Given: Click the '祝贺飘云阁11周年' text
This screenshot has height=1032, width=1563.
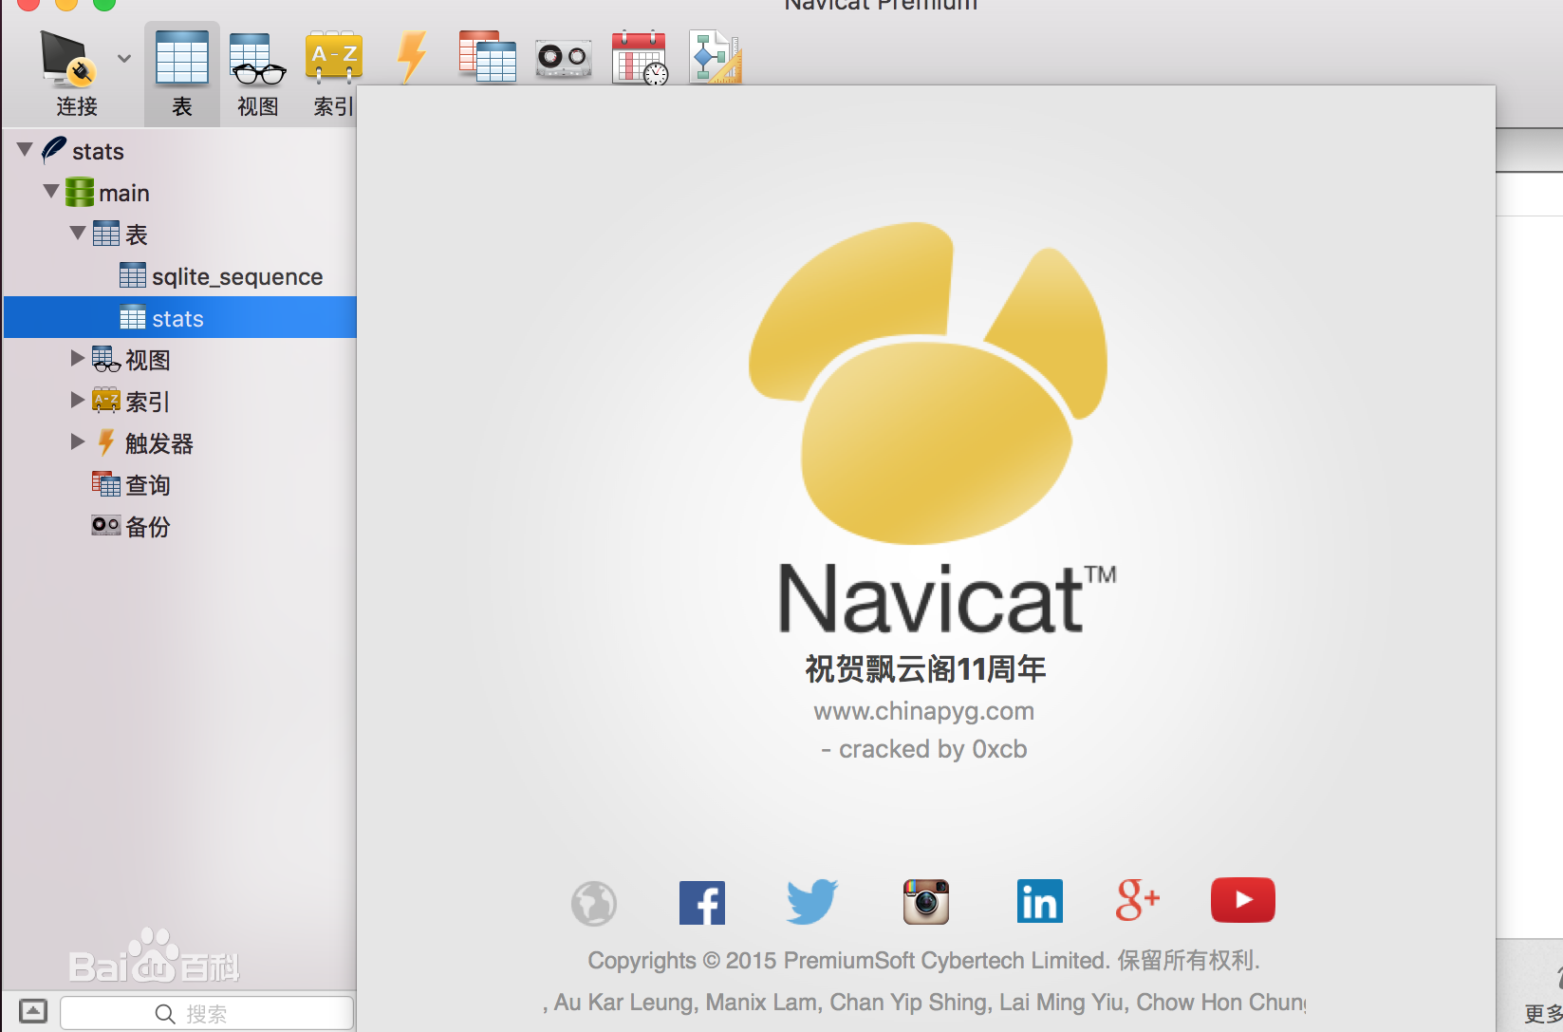Looking at the screenshot, I should pyautogui.click(x=926, y=669).
